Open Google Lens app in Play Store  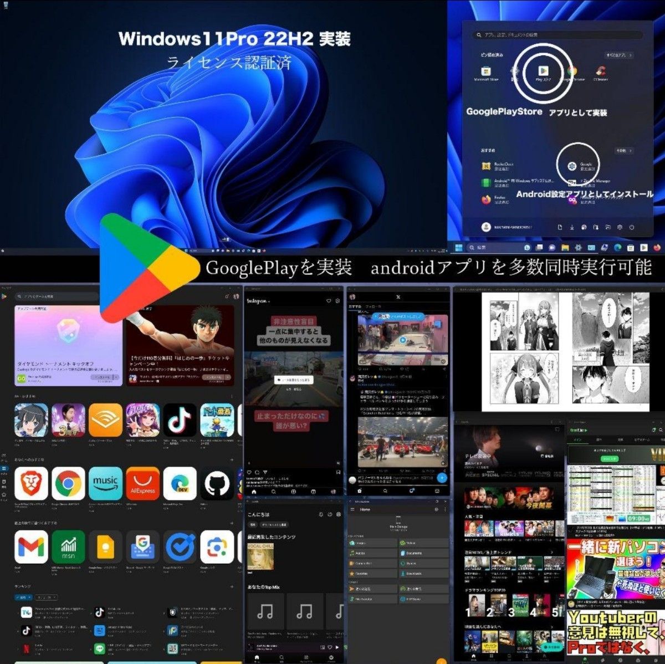click(217, 548)
